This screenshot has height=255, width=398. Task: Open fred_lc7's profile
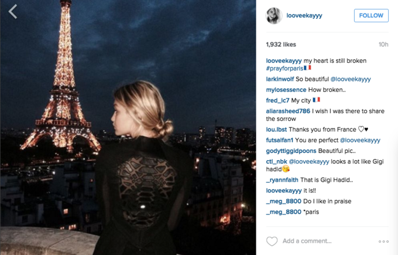(x=277, y=100)
